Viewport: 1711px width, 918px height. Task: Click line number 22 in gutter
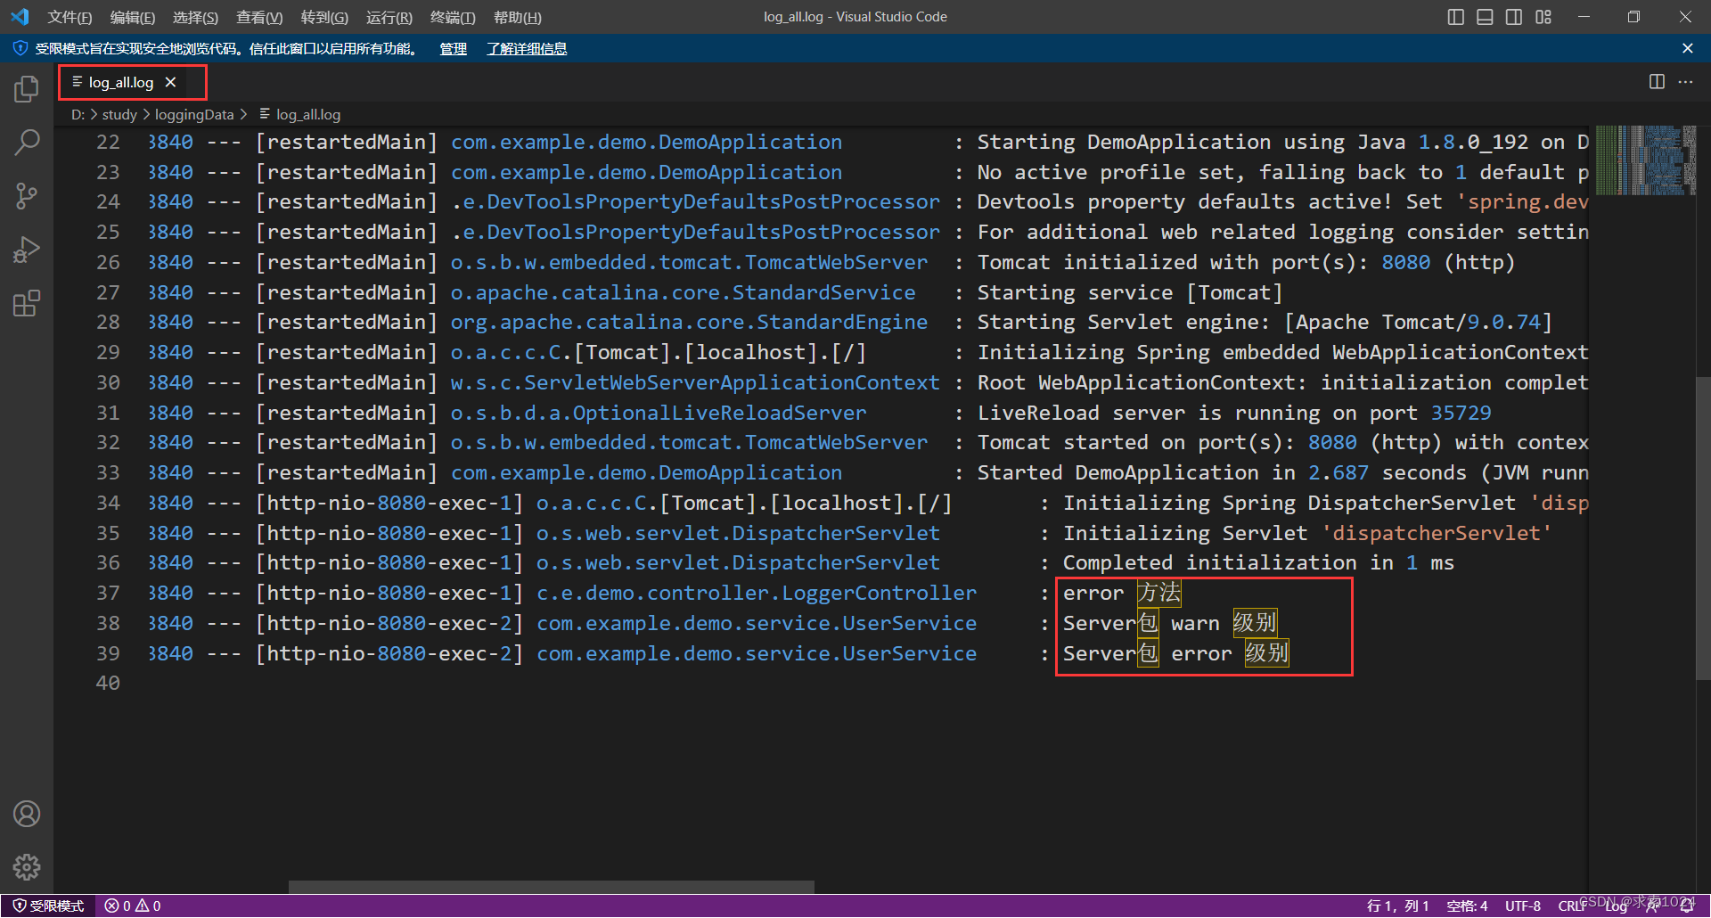108,143
